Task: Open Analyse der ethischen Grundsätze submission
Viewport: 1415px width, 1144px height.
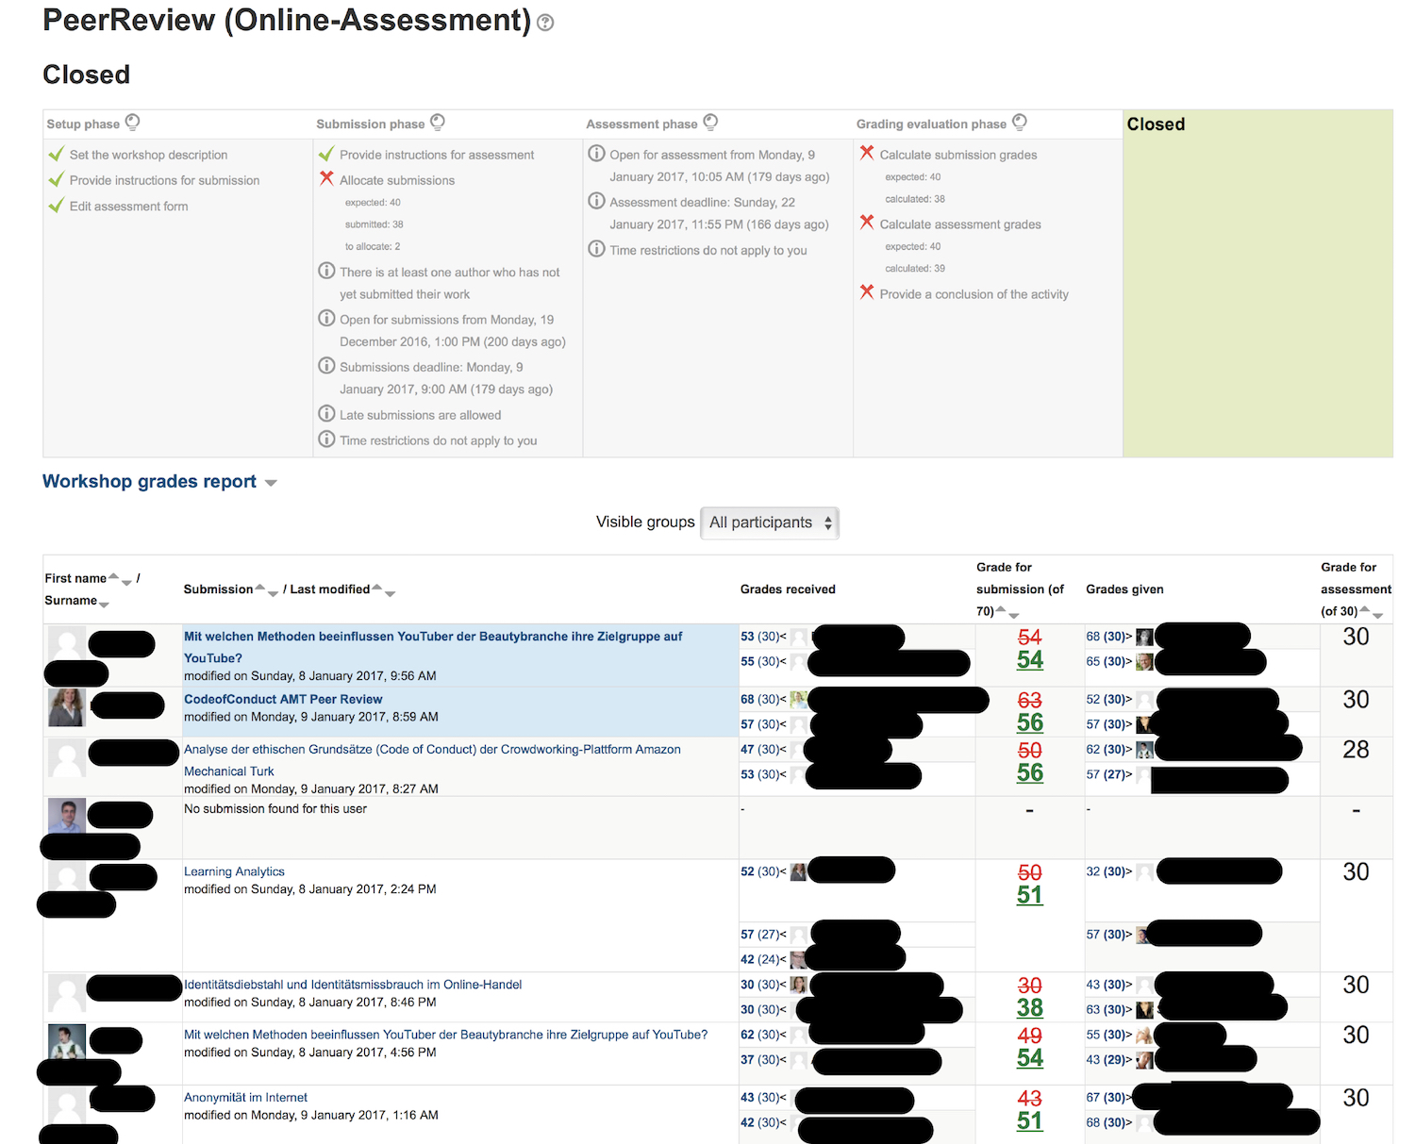Action: coord(432,760)
